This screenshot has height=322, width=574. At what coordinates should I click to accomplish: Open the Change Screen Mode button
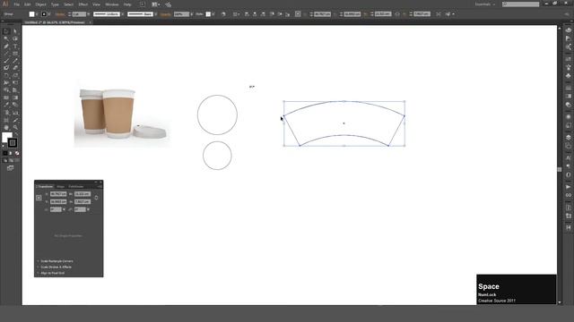pyautogui.click(x=10, y=168)
